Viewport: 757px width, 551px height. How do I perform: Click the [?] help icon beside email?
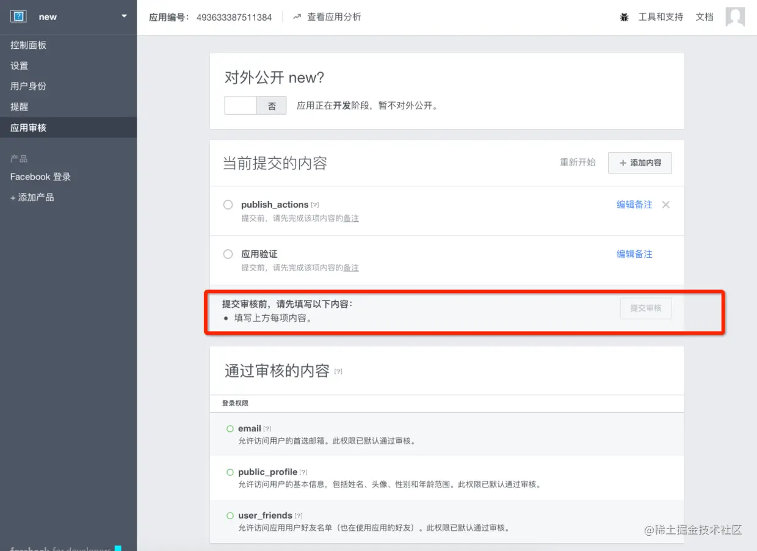click(267, 429)
